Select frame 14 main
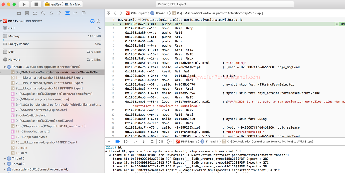This screenshot has height=173, width=345. tap(52, 148)
